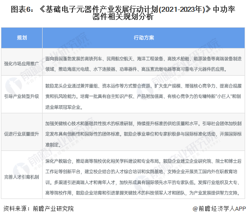Click the 强化市场应用推广 row label
The image size is (246, 218).
[x=21, y=64]
